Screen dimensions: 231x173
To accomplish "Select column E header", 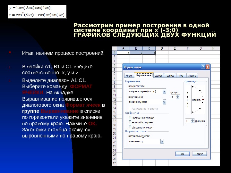I will [x=175, y=48].
